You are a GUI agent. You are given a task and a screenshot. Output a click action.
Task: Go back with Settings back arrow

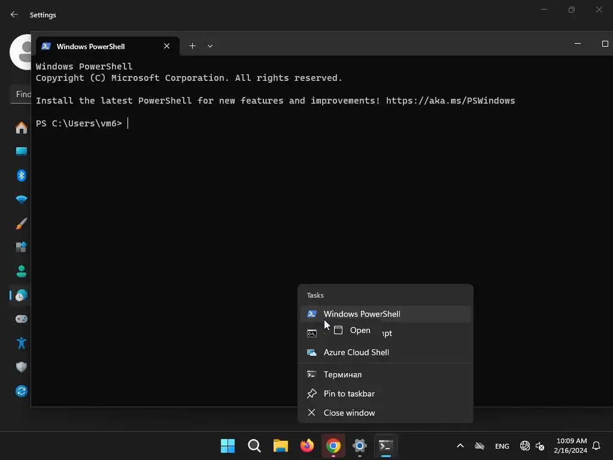pos(14,14)
